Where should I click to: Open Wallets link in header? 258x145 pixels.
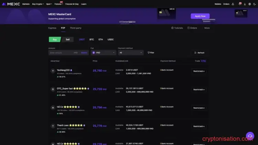click(218, 4)
